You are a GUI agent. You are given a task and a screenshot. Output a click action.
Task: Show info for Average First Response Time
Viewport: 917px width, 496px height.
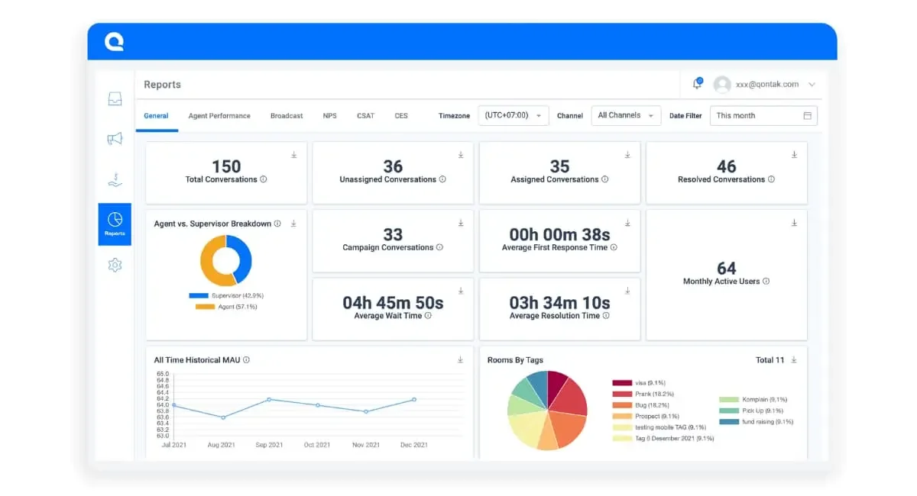pos(614,247)
